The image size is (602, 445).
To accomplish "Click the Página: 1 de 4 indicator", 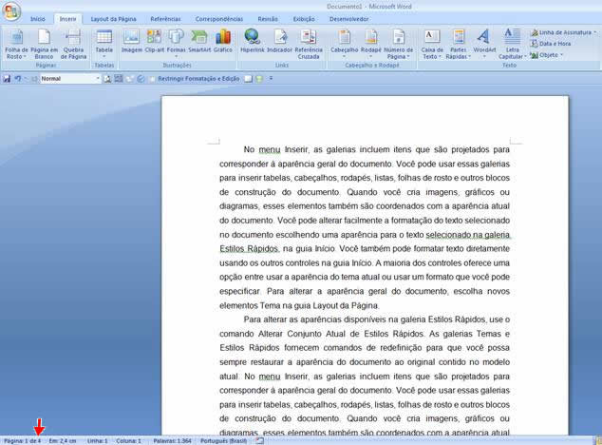I will pyautogui.click(x=22, y=441).
